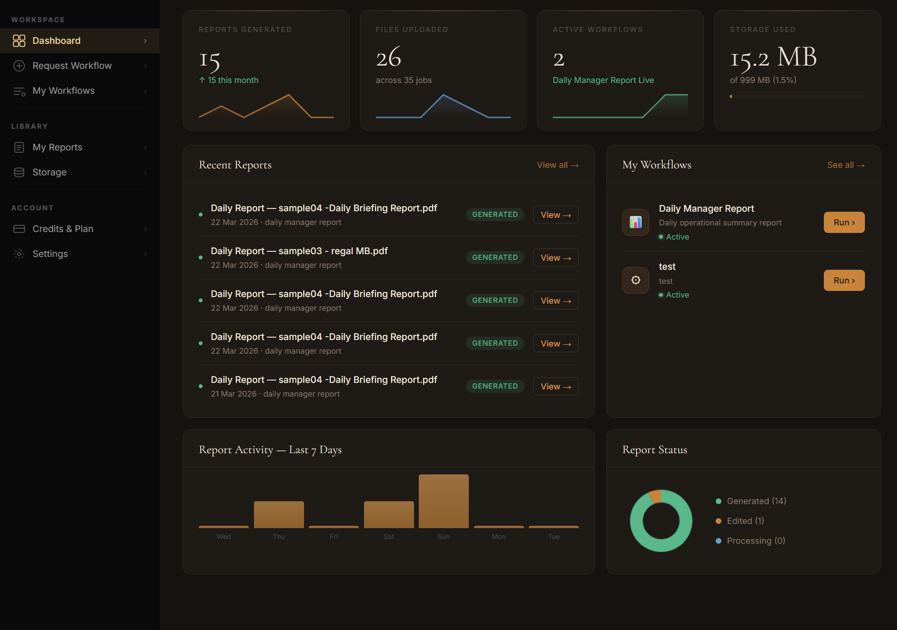Click the Request Workflow plus icon
This screenshot has width=897, height=630.
[x=19, y=66]
